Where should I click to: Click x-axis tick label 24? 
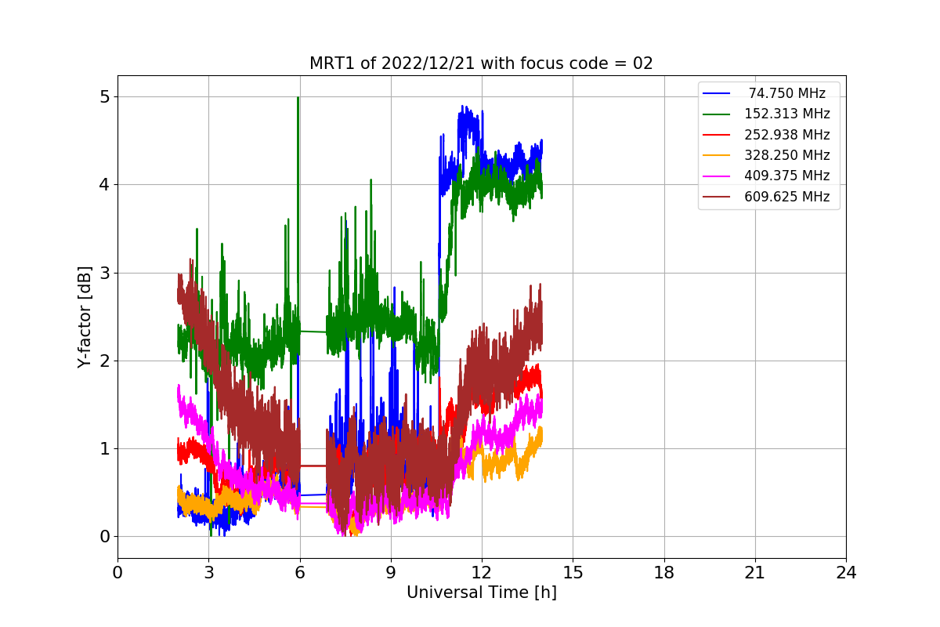(x=846, y=573)
